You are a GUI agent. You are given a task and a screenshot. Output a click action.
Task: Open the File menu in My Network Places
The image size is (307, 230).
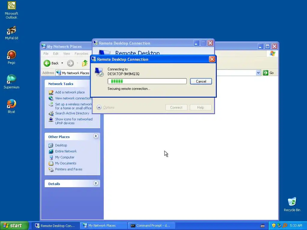(x=46, y=54)
